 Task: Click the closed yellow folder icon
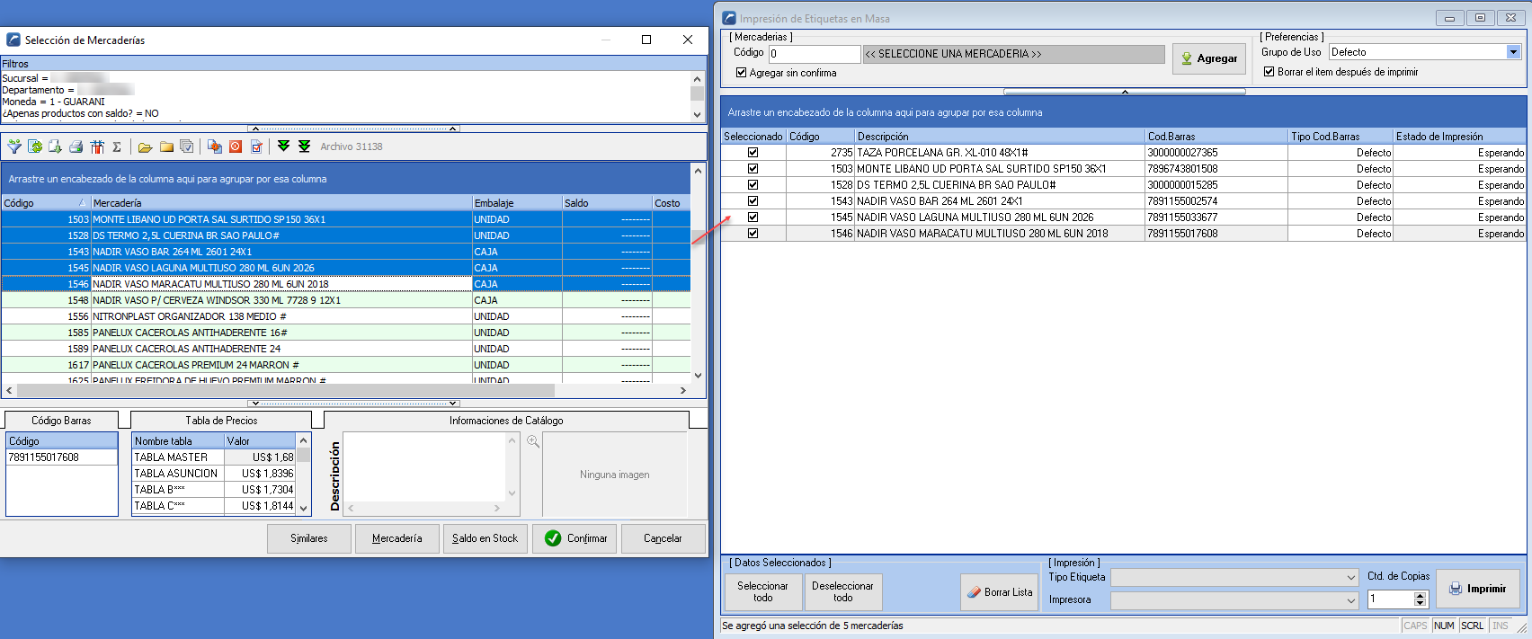pos(166,146)
